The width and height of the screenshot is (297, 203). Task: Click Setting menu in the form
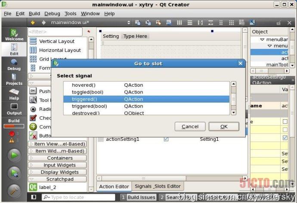tap(111, 36)
